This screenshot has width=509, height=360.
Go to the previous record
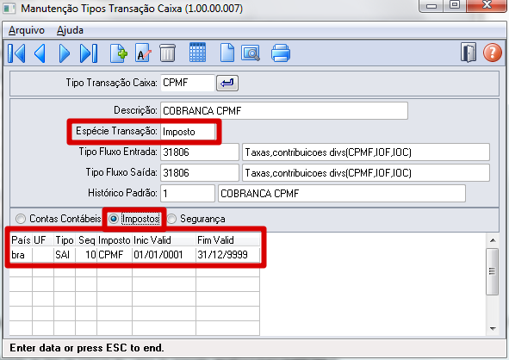[40, 53]
